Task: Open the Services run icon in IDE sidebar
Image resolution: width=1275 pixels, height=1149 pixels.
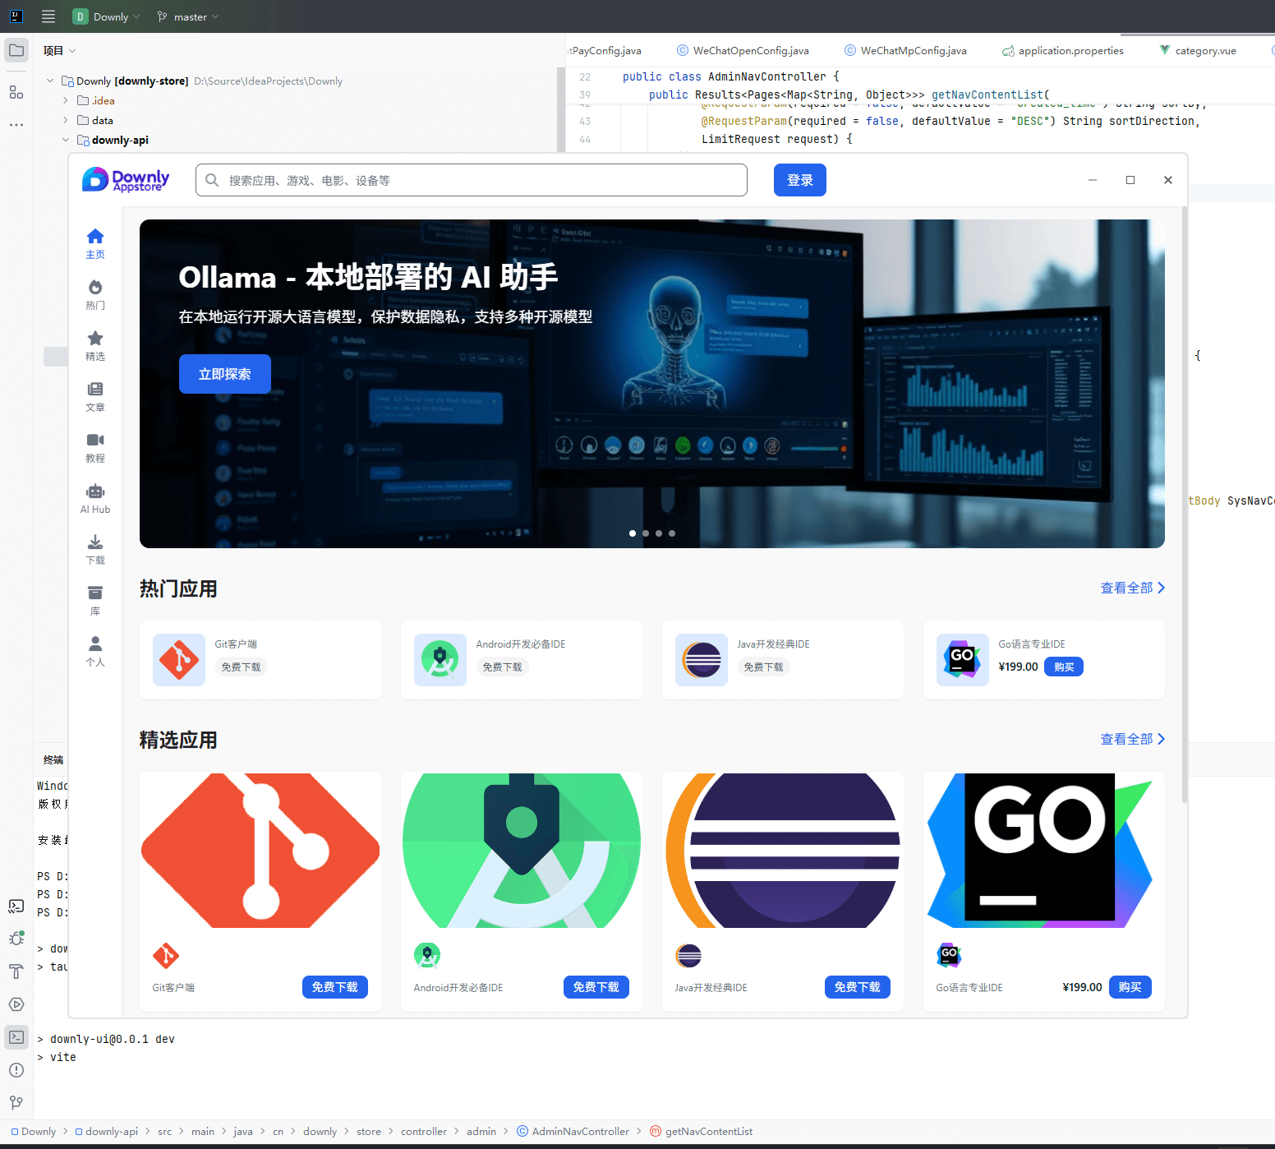Action: [x=16, y=1004]
